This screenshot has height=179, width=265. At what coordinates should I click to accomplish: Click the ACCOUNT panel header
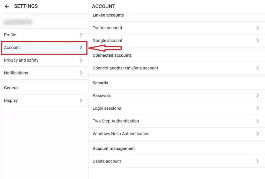(x=104, y=6)
